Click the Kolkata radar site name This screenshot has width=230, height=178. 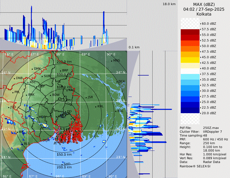pyautogui.click(x=204, y=14)
